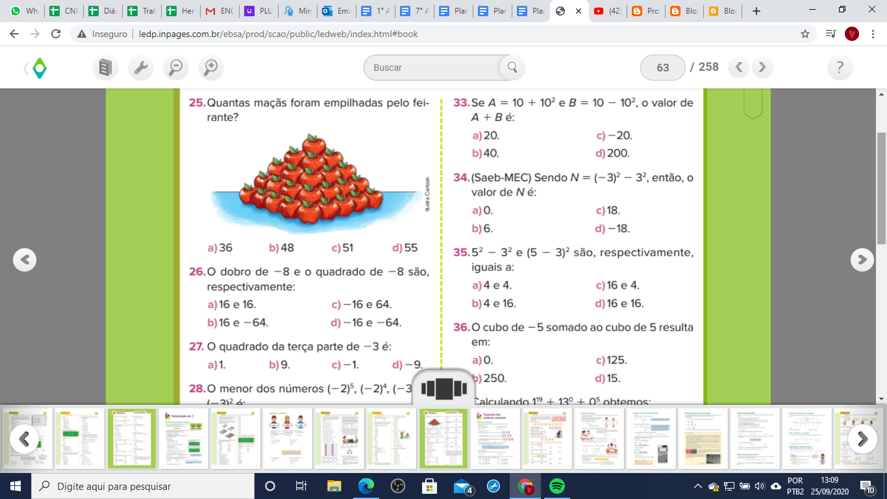Open File Explorer from the taskbar
Viewport: 887px width, 499px height.
[334, 486]
